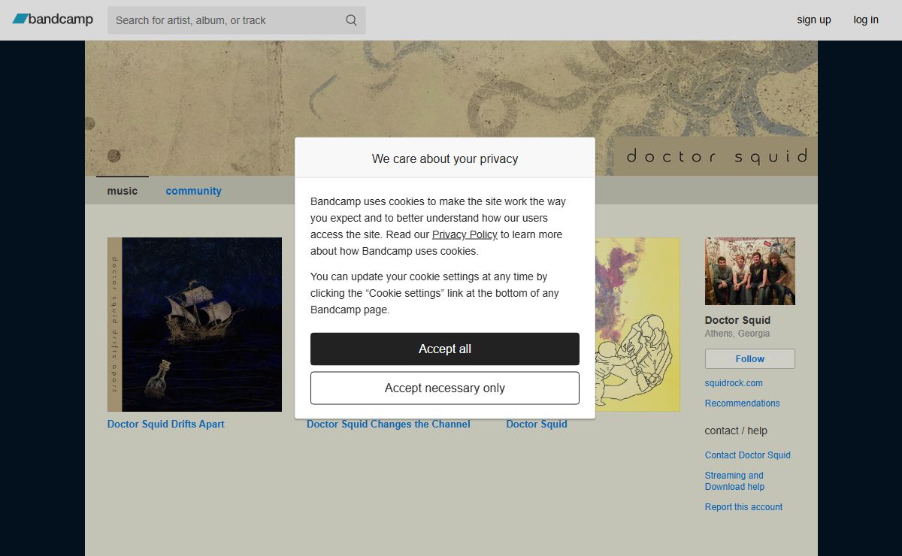The height and width of the screenshot is (556, 902).
Task: Open the Doctor Squid Changes the Channel link
Action: pos(389,424)
